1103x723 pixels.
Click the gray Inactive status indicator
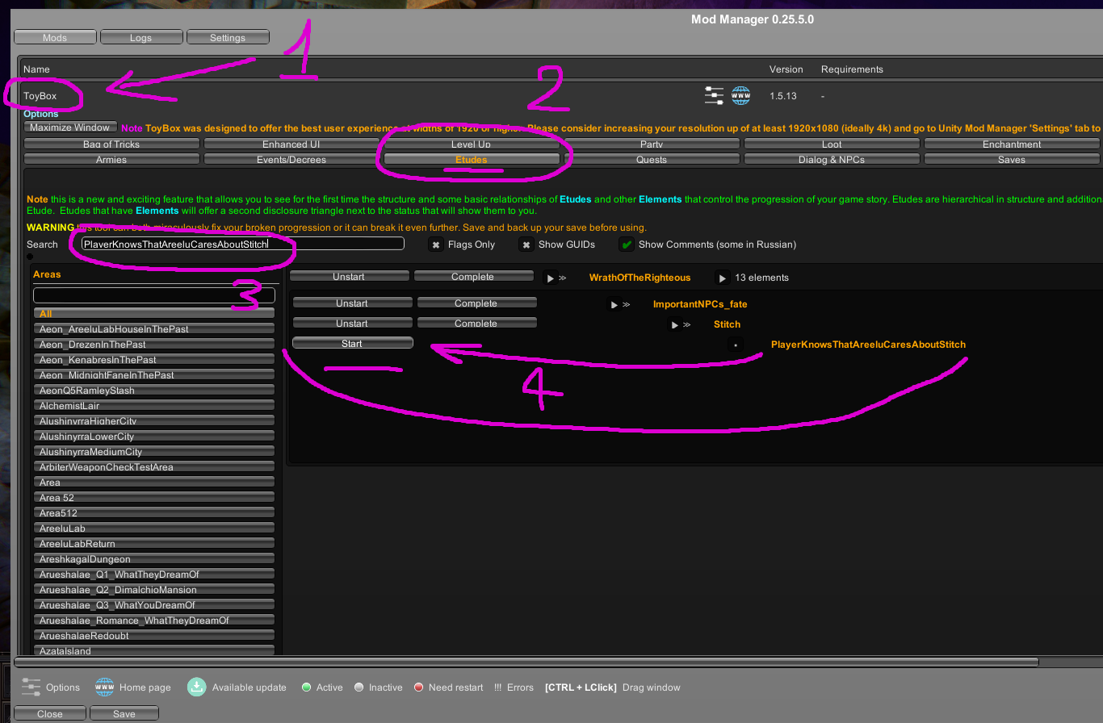[x=359, y=687]
